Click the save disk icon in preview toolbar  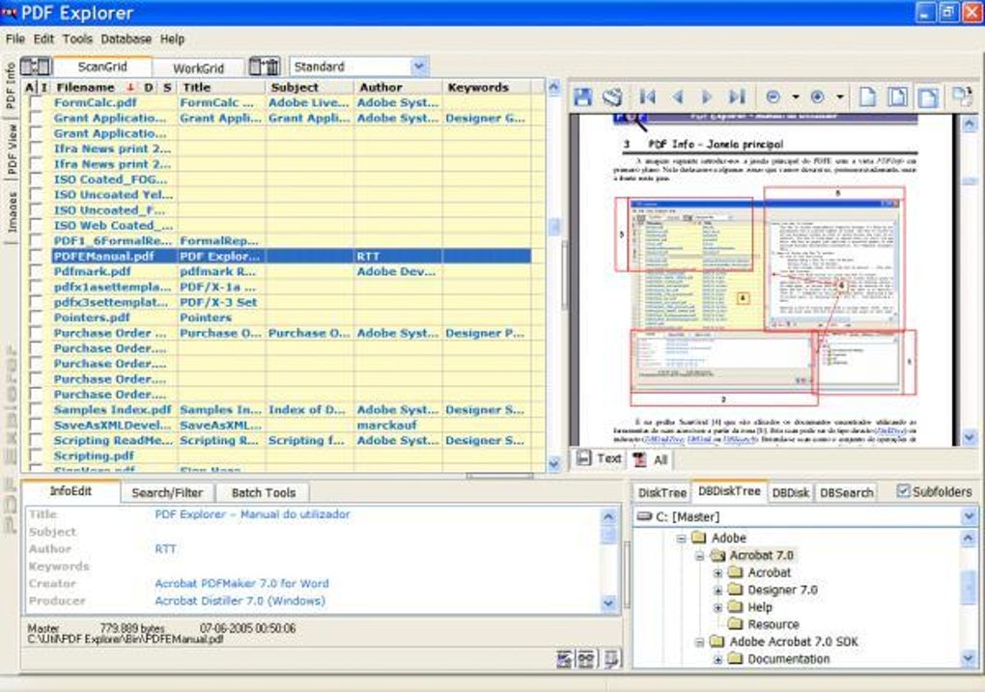point(583,97)
